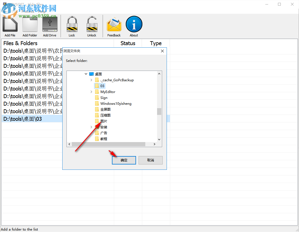Cancel the dialog using 取消 button
The height and width of the screenshot is (232, 299).
point(150,160)
